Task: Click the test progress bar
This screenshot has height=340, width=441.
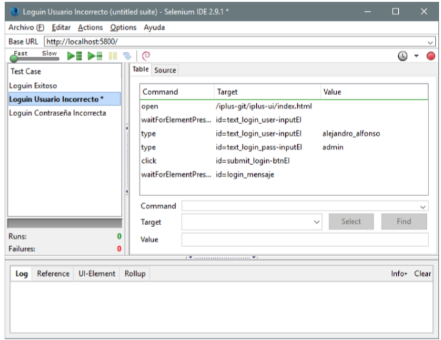Action: click(x=65, y=223)
